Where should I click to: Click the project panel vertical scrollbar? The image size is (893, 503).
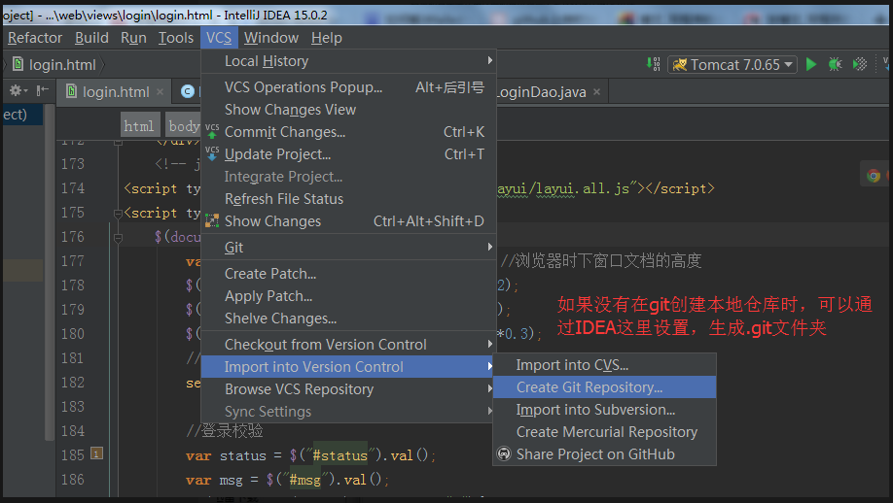[x=51, y=273]
